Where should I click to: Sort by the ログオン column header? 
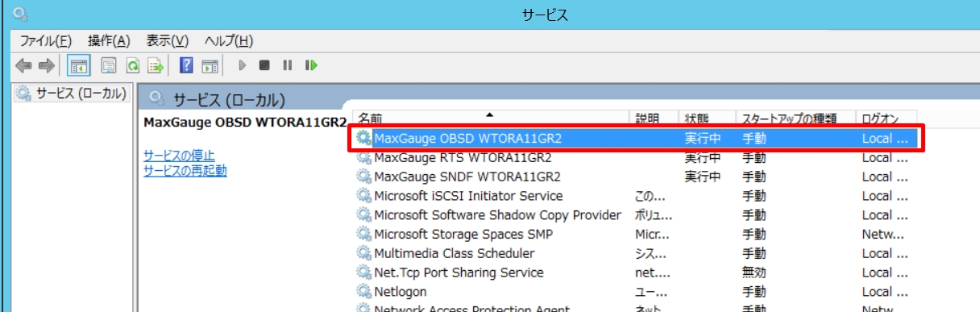point(887,119)
